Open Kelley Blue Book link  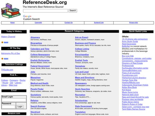(129, 87)
